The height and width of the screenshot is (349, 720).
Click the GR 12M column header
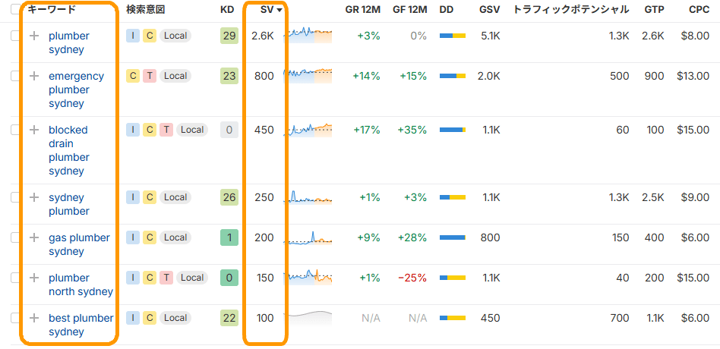click(x=362, y=10)
